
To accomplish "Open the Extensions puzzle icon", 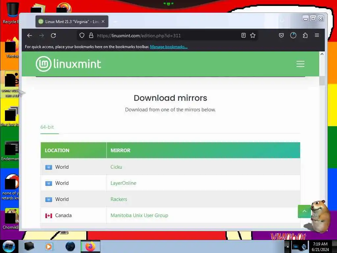I will [x=305, y=35].
